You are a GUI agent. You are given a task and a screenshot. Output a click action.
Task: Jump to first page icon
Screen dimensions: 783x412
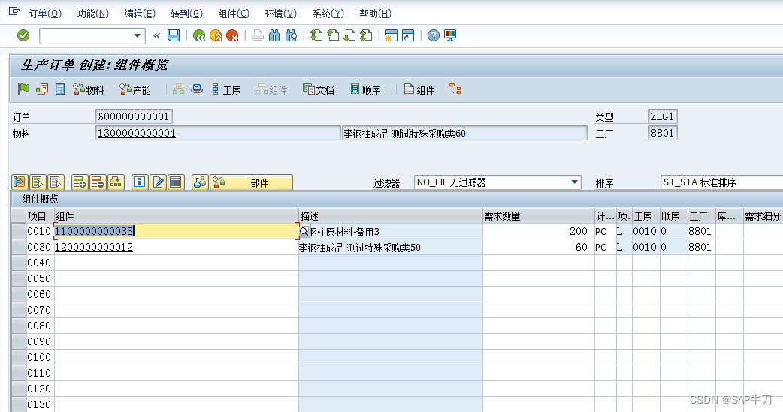click(x=316, y=35)
